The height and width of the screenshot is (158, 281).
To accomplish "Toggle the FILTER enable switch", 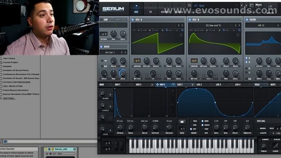I will coord(247,19).
